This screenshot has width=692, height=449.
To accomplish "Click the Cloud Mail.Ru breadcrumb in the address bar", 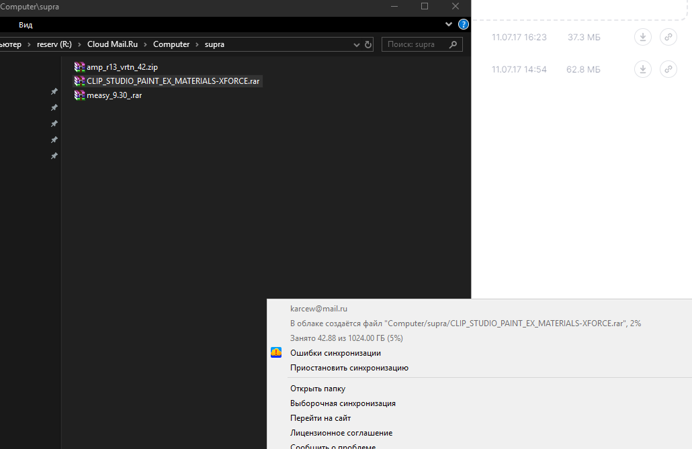I will 113,44.
